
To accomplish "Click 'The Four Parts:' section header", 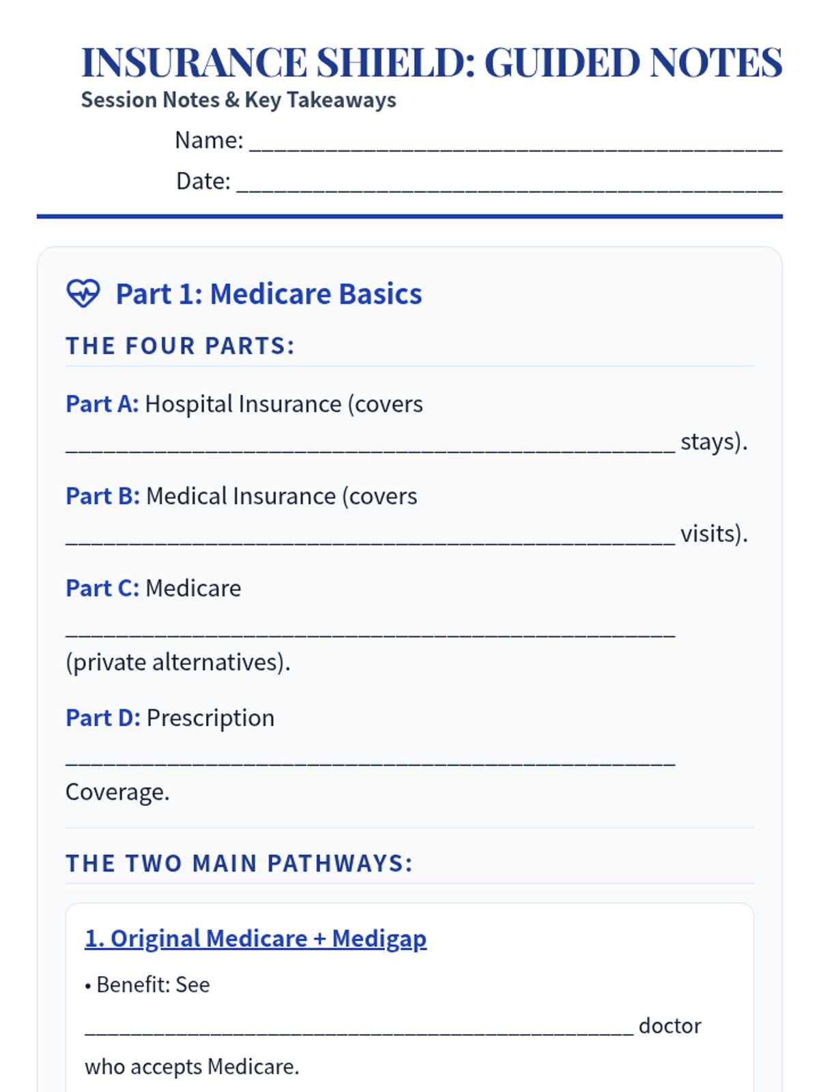I will pyautogui.click(x=180, y=346).
